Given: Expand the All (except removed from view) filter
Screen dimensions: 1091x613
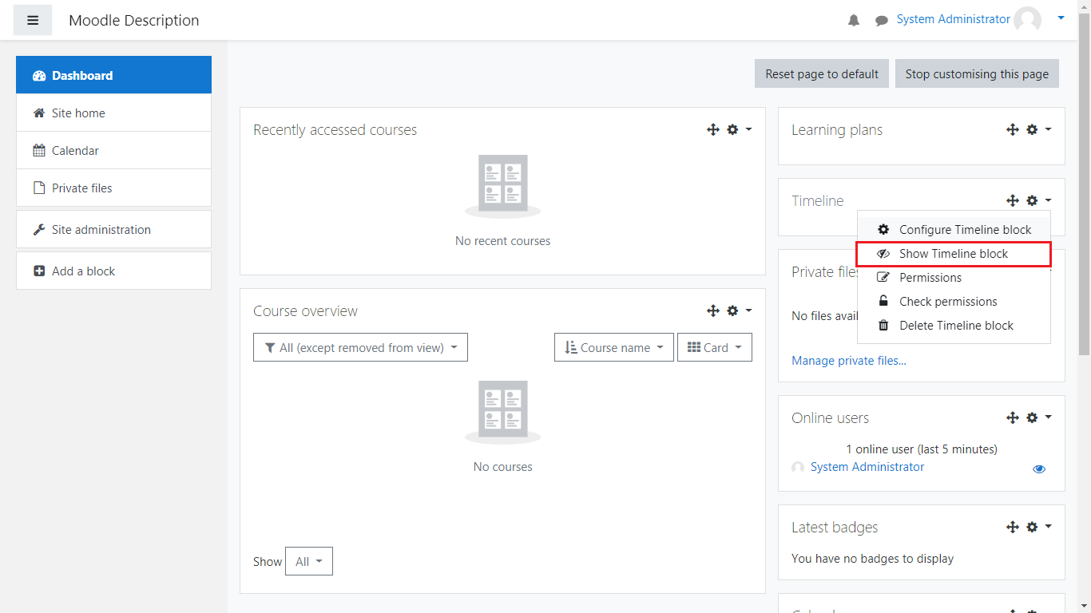Looking at the screenshot, I should coord(360,348).
